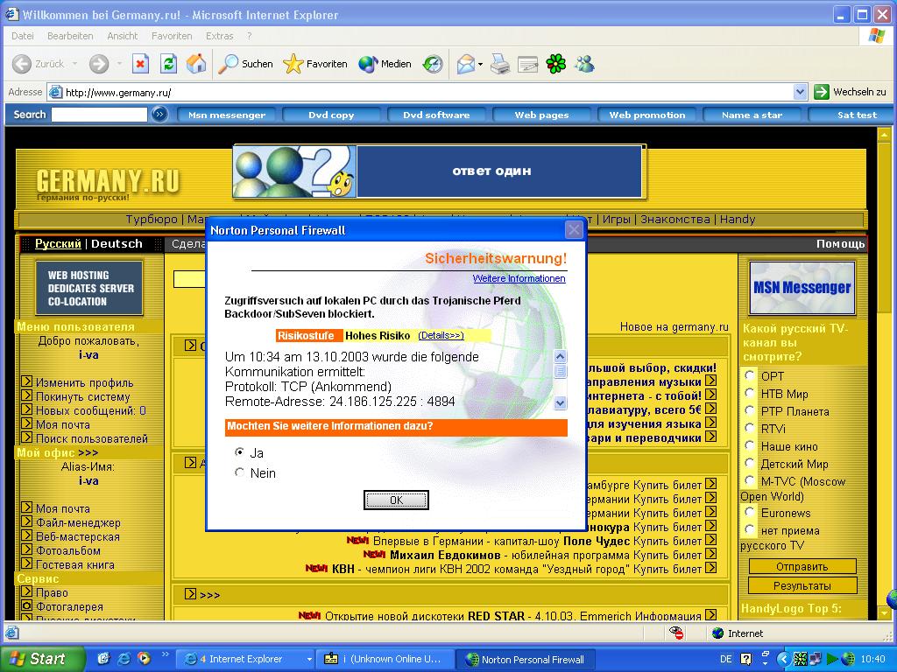Select the OPT TV channel option
The image size is (897, 672).
tap(750, 375)
